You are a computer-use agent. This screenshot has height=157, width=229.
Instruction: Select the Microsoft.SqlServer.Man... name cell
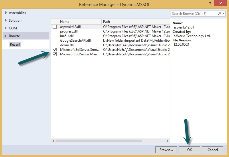[80, 54]
